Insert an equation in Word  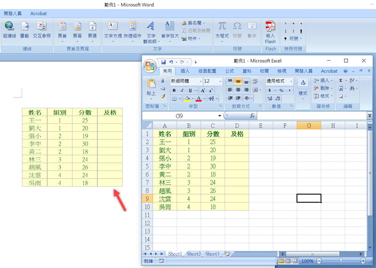pyautogui.click(x=222, y=32)
